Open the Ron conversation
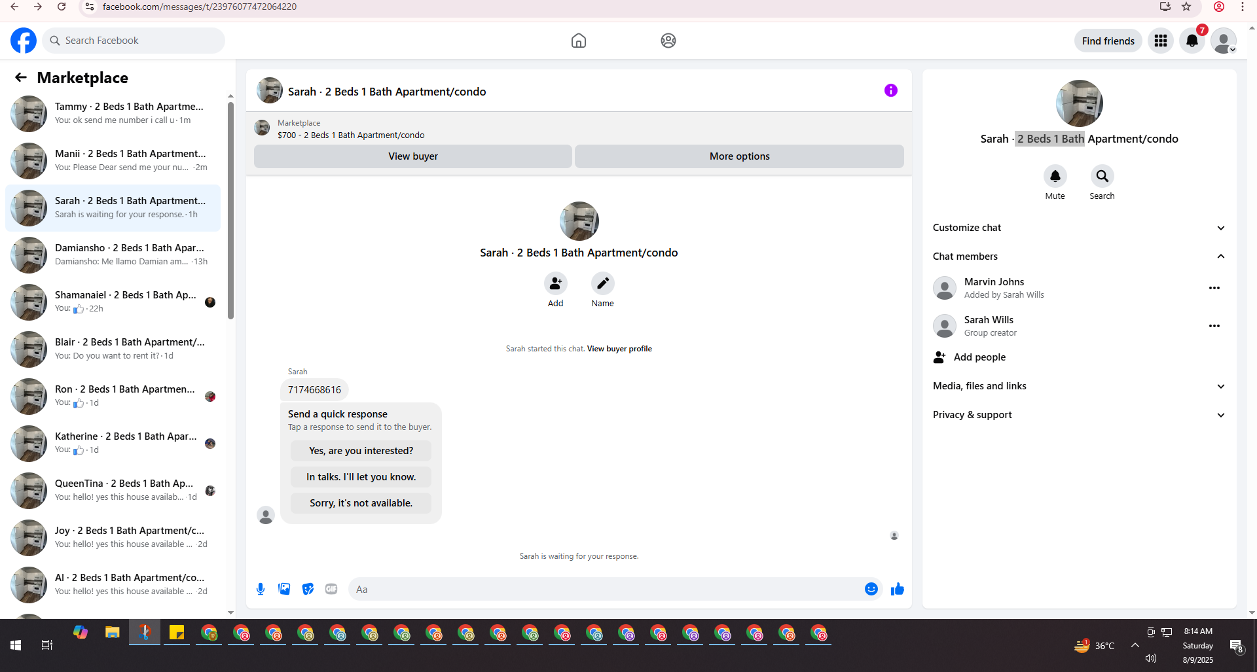1257x672 pixels. pos(113,397)
